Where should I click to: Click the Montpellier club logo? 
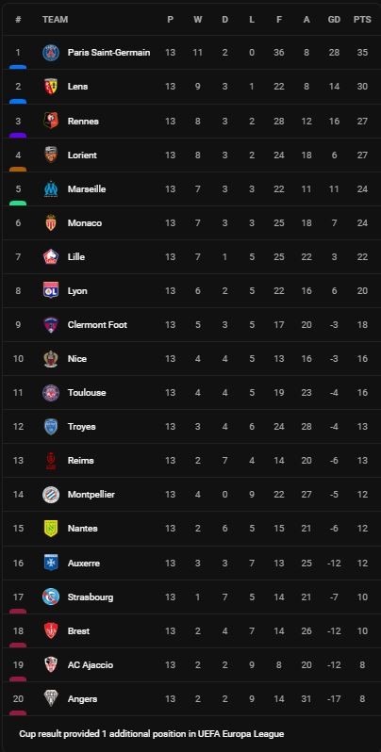(51, 495)
